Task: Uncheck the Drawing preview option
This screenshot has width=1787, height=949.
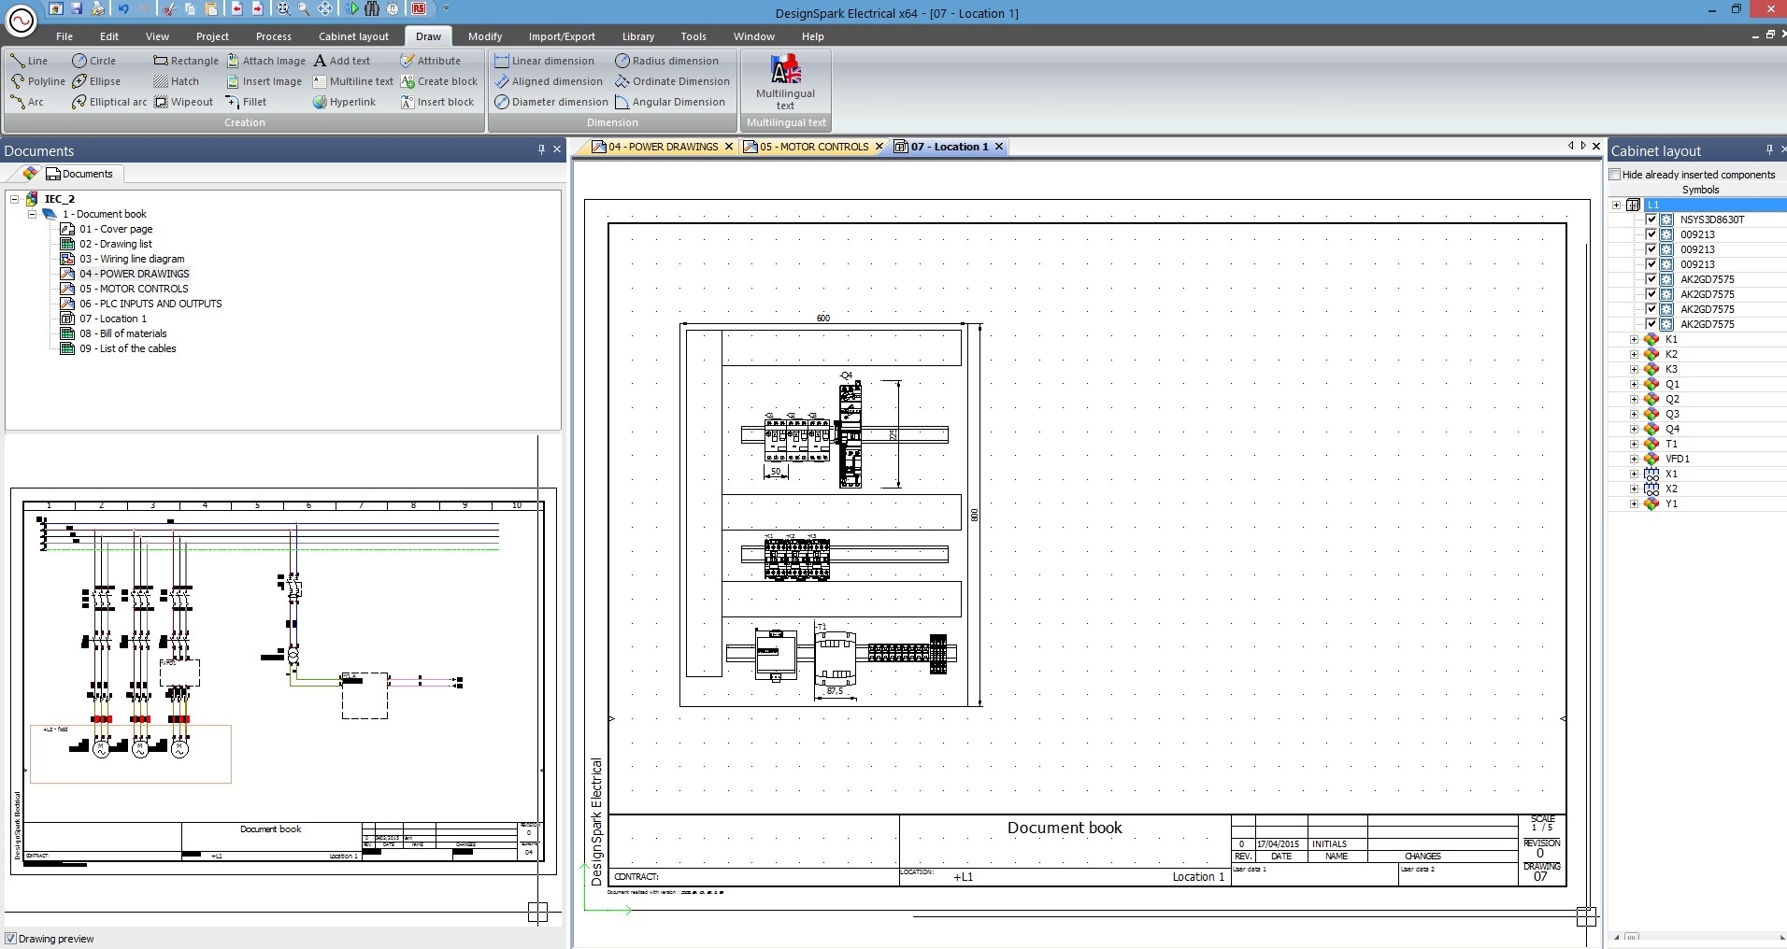Action: click(12, 939)
